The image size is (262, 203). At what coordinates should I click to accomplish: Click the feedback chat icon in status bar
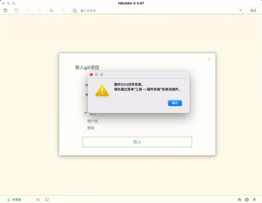click(x=239, y=199)
